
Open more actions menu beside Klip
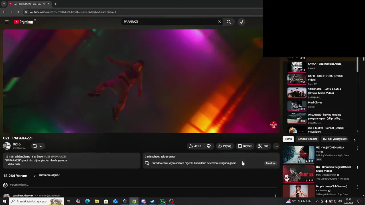[x=276, y=146]
